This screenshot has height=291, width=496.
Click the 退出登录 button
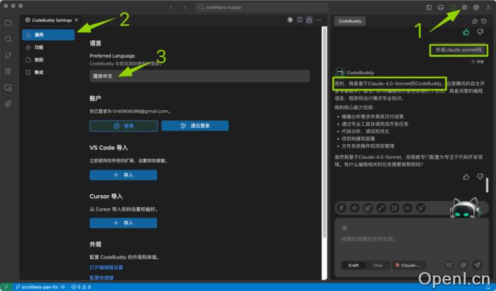click(x=195, y=126)
